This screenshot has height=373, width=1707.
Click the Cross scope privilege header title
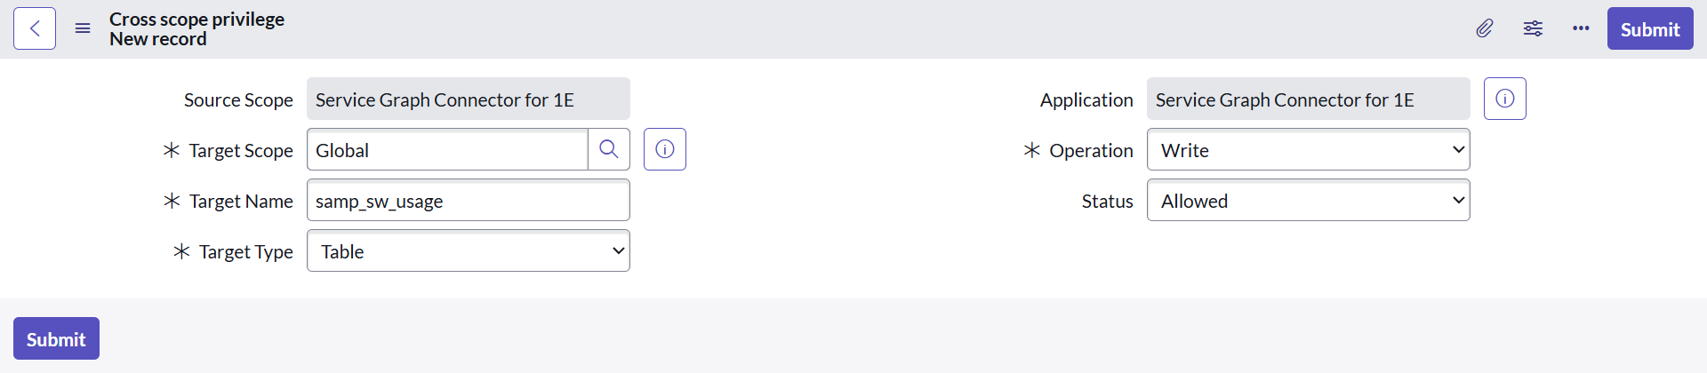point(196,19)
